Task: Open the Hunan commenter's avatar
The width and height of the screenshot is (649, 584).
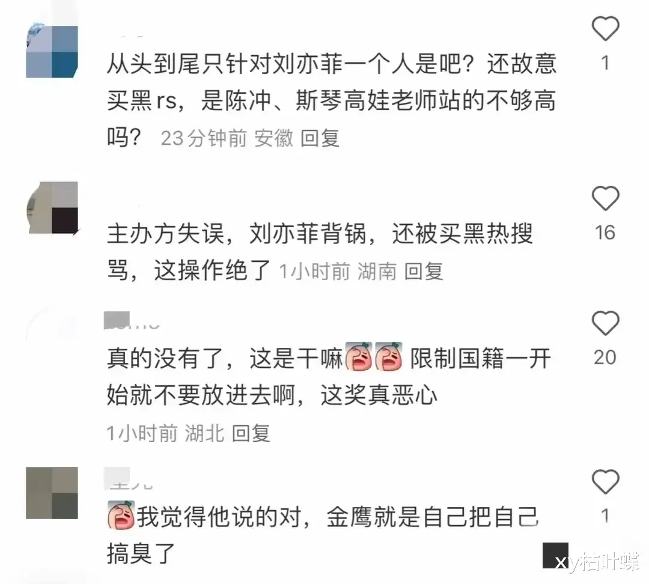Action: (52, 208)
